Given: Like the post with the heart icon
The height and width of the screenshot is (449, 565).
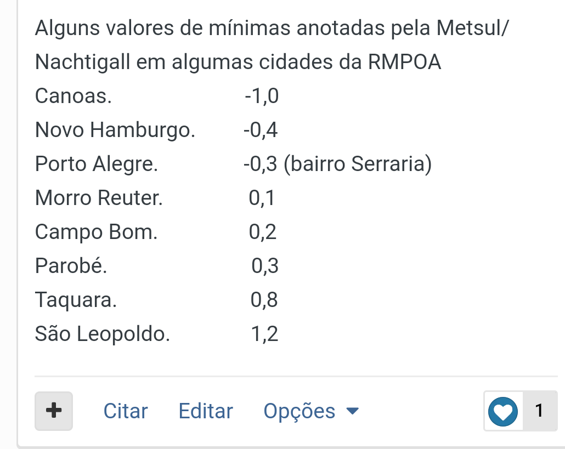Looking at the screenshot, I should pyautogui.click(x=503, y=411).
